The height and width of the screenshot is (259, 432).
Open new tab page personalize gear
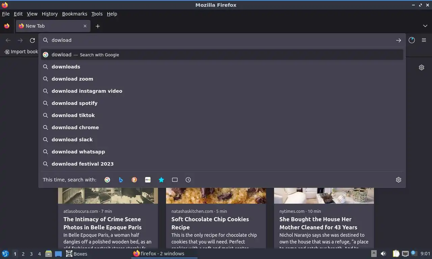[422, 67]
